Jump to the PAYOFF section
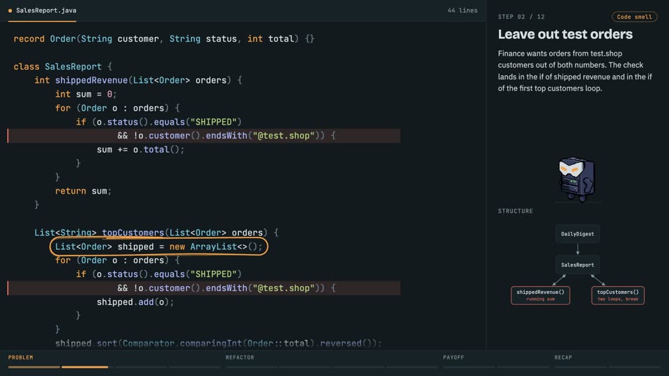Screen dimensions: 669x376 [454, 357]
